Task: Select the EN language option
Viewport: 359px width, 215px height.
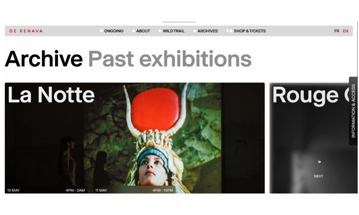Action: point(345,31)
